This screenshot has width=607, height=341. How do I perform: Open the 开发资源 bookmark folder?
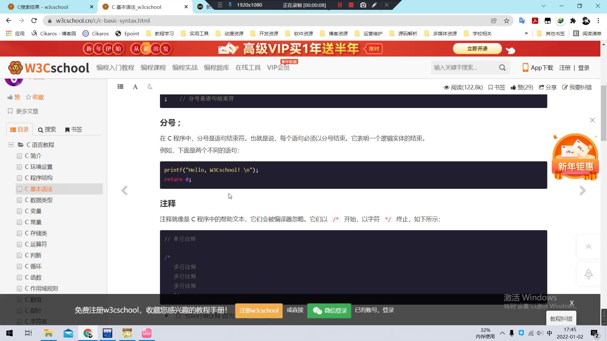(x=265, y=33)
